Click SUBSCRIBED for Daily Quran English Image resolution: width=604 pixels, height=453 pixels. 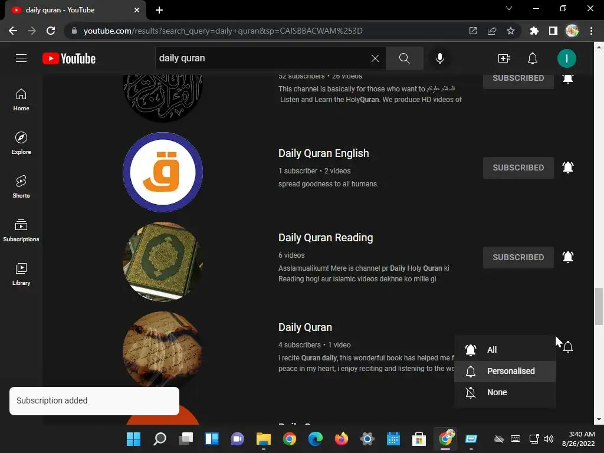pos(518,168)
